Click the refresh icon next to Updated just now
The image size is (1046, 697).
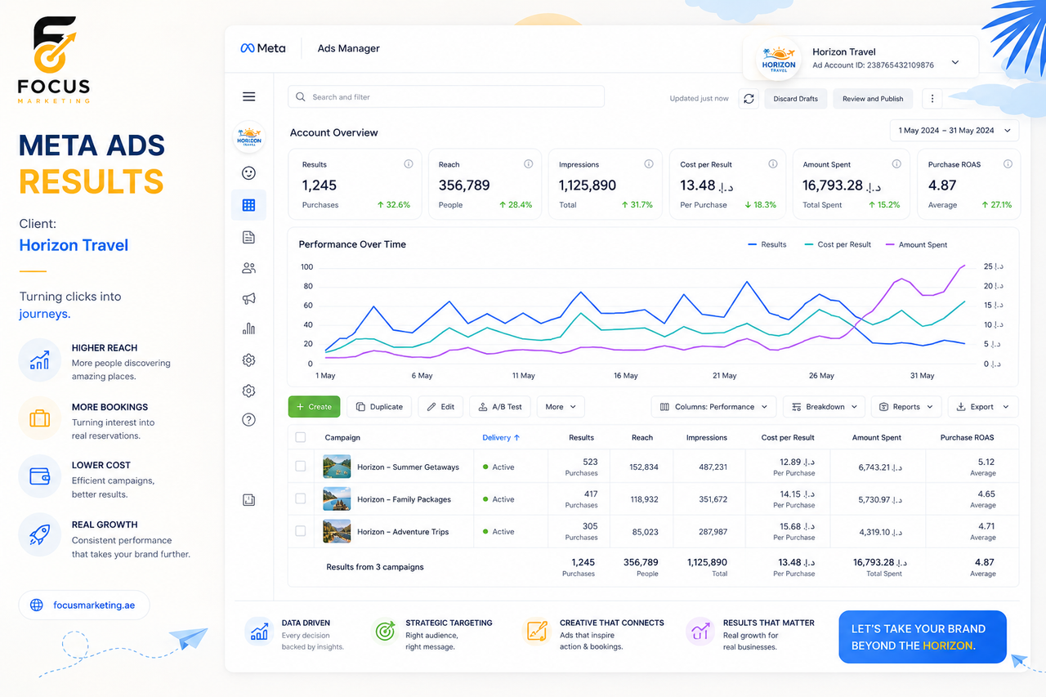(749, 99)
